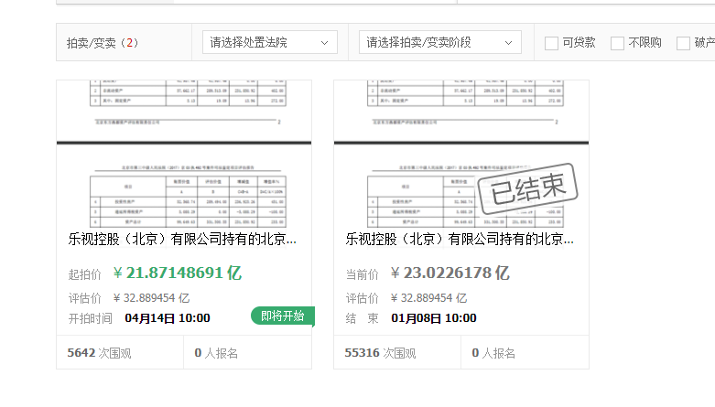Click the 不限购 label text
The height and width of the screenshot is (407, 715).
coord(645,42)
